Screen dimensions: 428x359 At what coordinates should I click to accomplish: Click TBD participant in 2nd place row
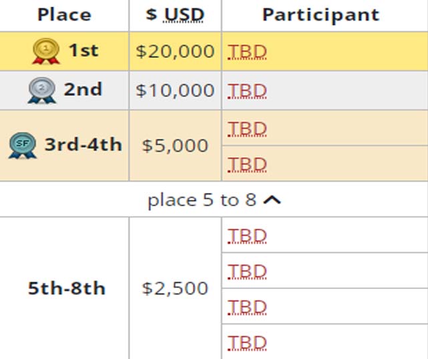(x=247, y=91)
